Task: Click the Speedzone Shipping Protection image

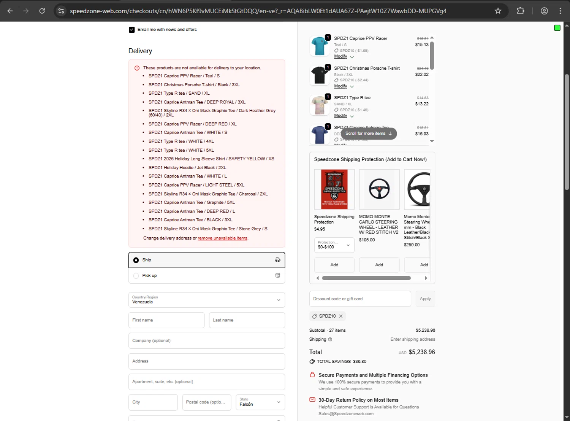Action: (x=334, y=189)
